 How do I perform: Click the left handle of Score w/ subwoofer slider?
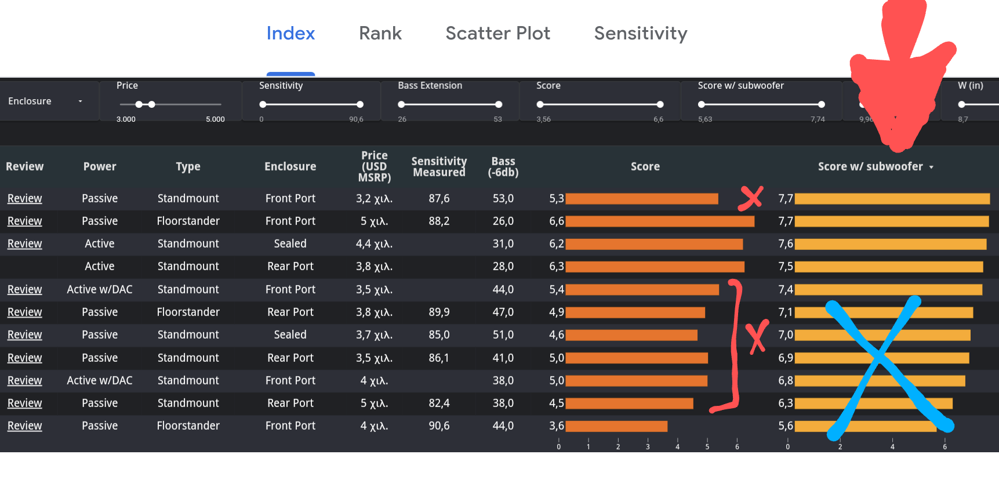[702, 104]
